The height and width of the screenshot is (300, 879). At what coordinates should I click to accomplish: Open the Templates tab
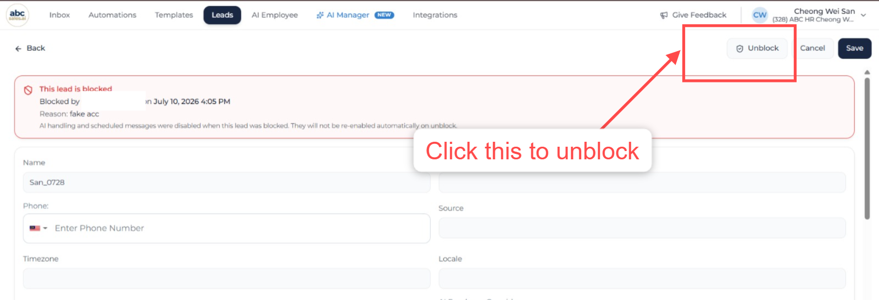click(x=174, y=15)
